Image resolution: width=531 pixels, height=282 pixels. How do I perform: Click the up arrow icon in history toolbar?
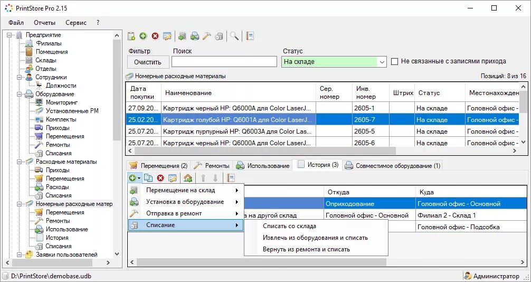(203, 177)
